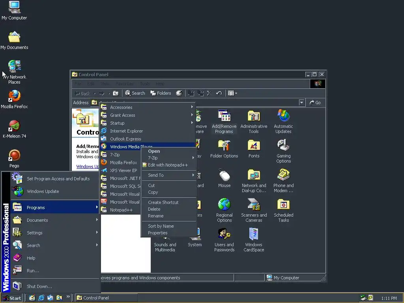Click the Search toolbar button
This screenshot has width=404, height=303.
point(135,93)
